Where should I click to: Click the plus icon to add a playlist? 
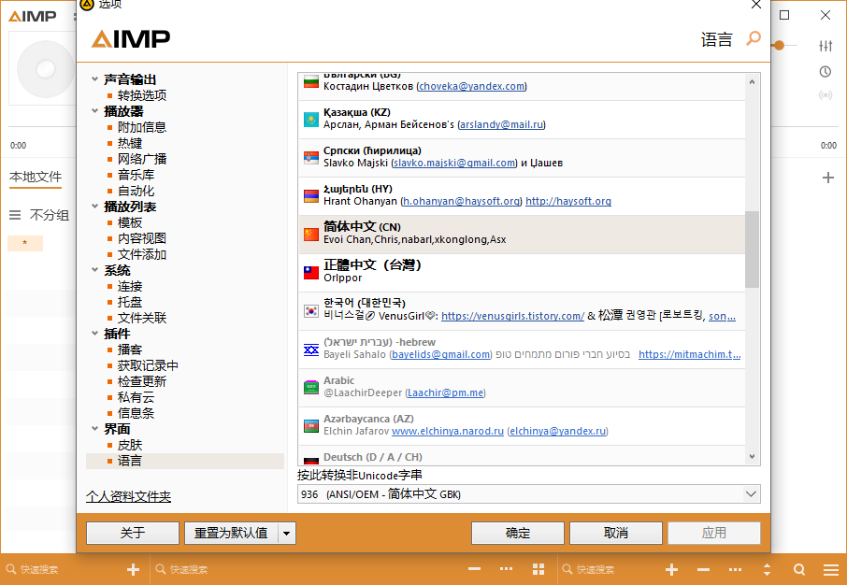coord(826,177)
